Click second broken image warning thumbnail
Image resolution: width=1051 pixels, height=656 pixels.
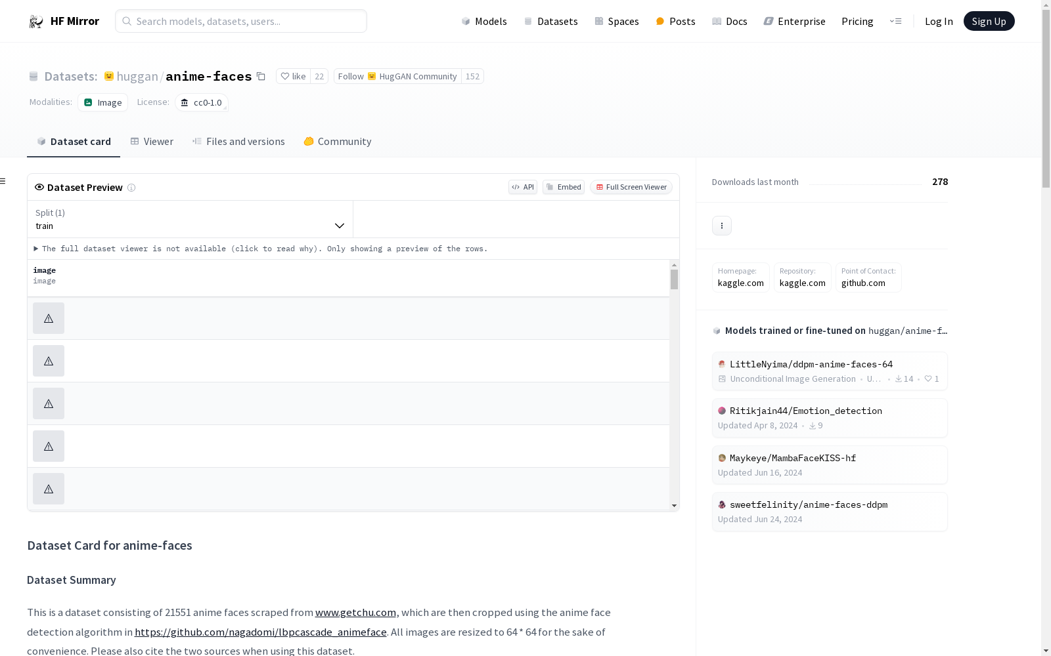coord(49,361)
